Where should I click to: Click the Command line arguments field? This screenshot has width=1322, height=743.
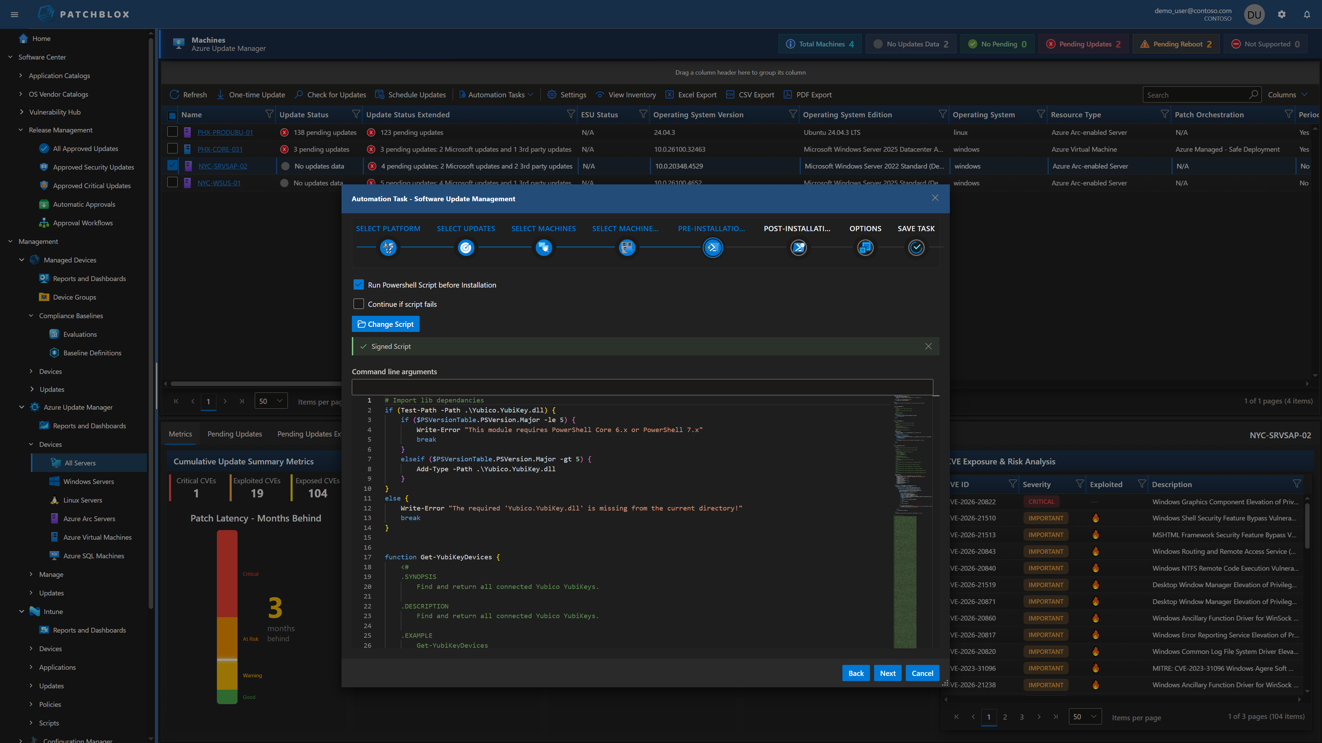(x=641, y=387)
